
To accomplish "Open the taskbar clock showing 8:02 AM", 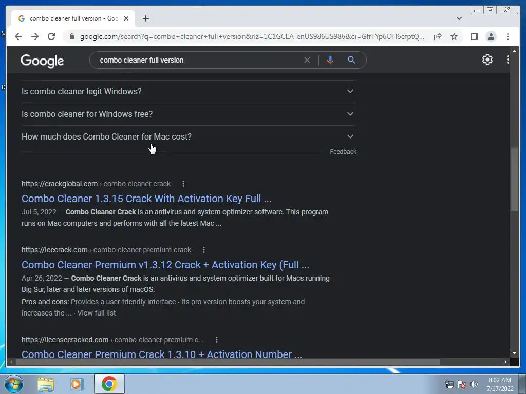I will click(500, 384).
